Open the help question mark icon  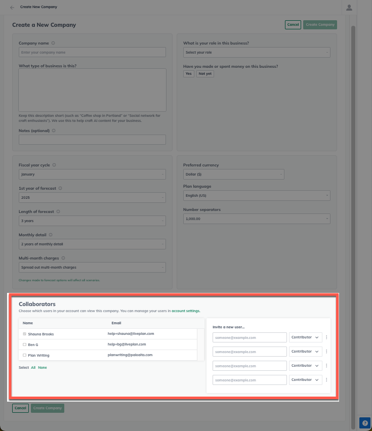365,423
